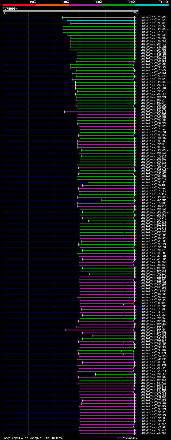Click the UniRef100_Q53JK9 label

click(x=153, y=159)
